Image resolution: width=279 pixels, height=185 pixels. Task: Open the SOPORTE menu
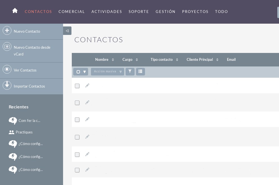(139, 12)
